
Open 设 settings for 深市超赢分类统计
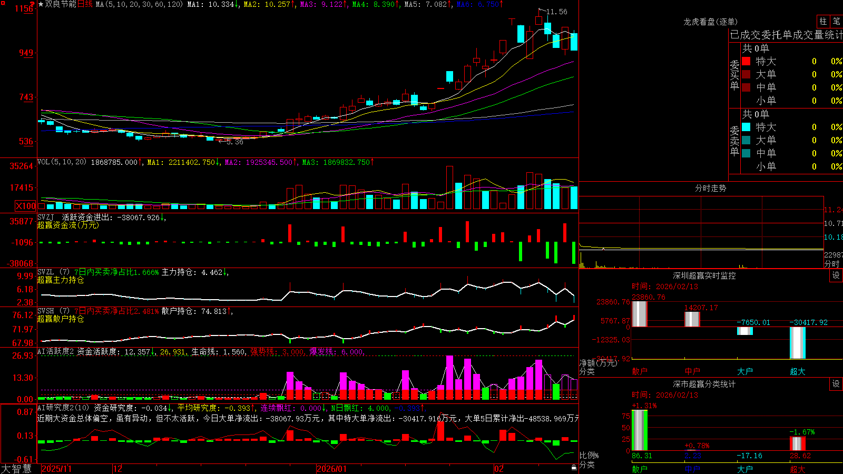click(836, 384)
